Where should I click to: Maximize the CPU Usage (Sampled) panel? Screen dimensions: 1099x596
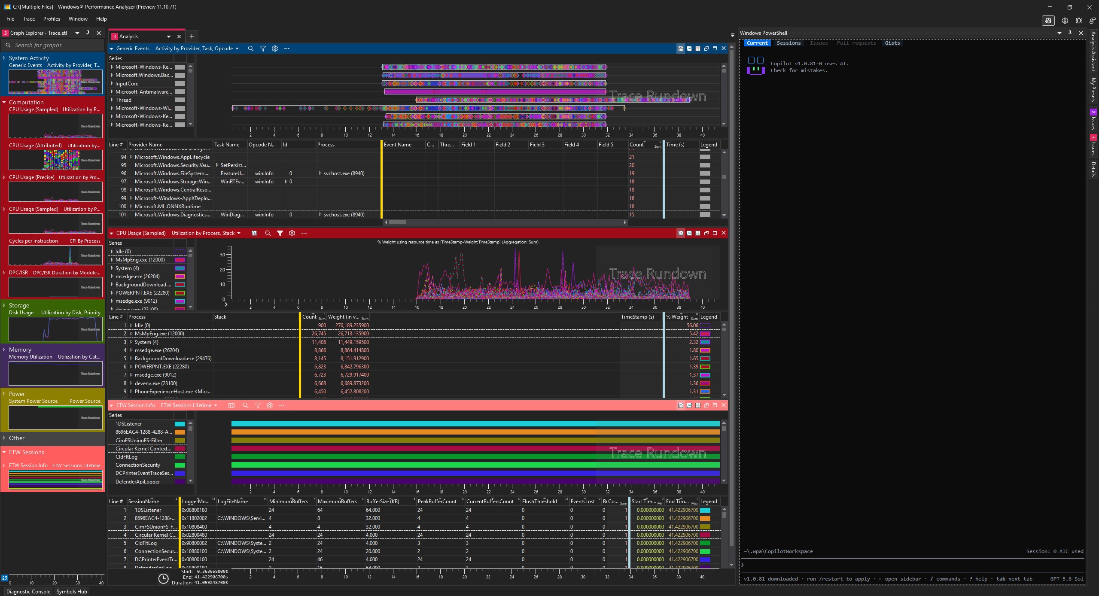715,233
